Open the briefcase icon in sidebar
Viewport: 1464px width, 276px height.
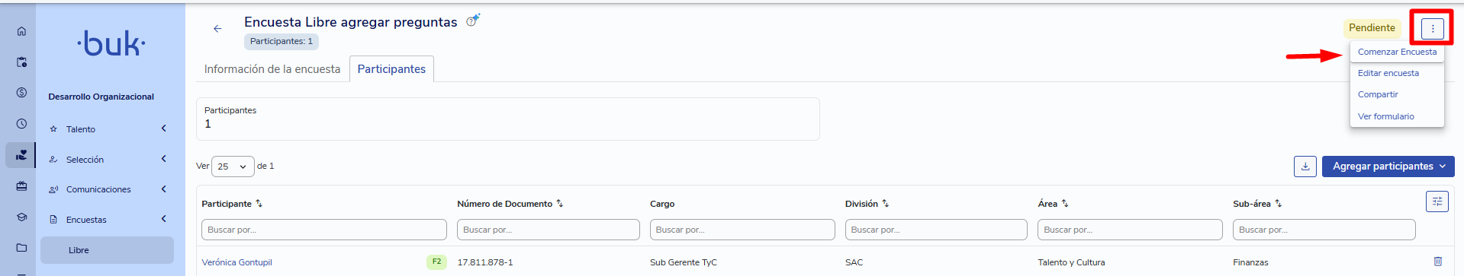21,186
